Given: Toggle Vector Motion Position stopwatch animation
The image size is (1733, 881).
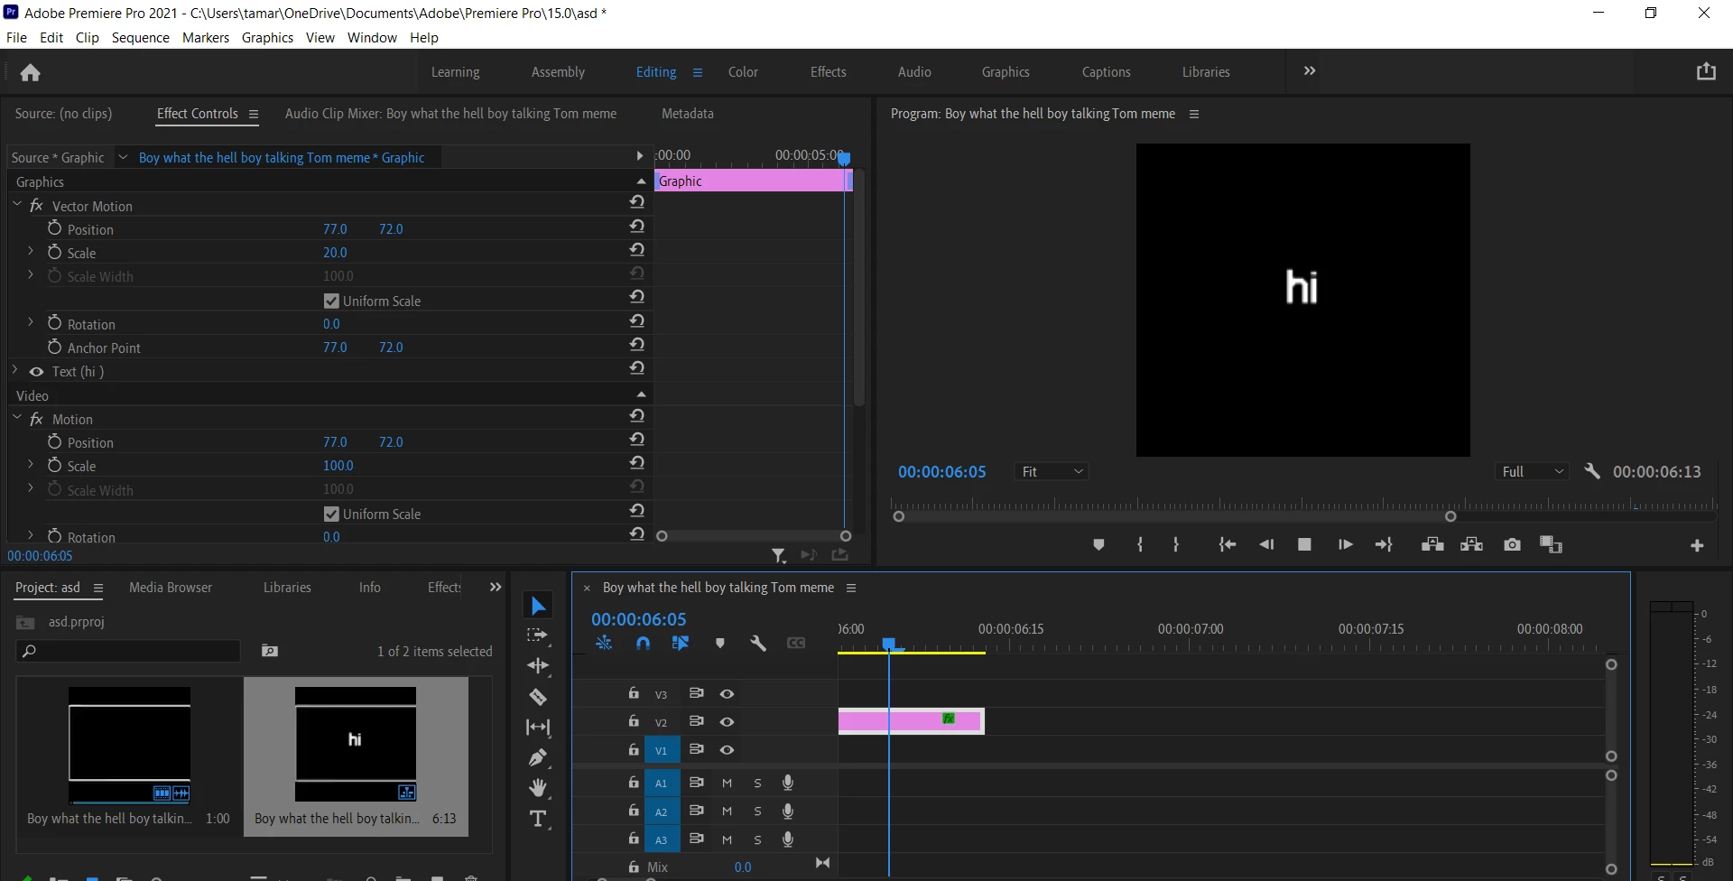Looking at the screenshot, I should tap(54, 228).
